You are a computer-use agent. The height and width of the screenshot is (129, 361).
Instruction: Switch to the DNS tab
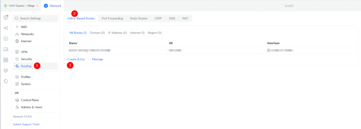click(x=172, y=18)
